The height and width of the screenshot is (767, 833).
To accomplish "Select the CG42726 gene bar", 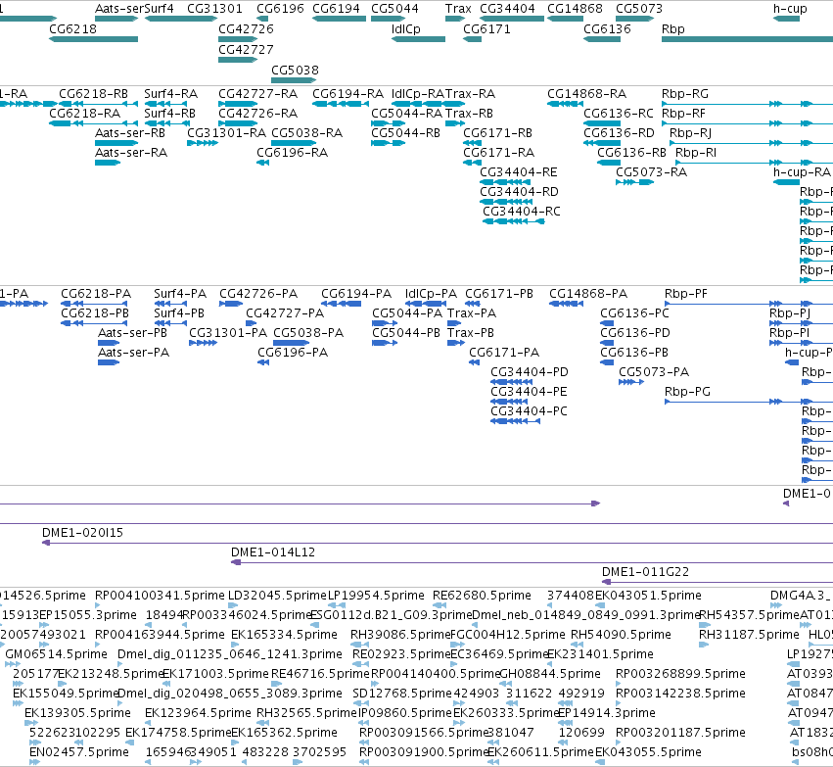I will pos(238,39).
